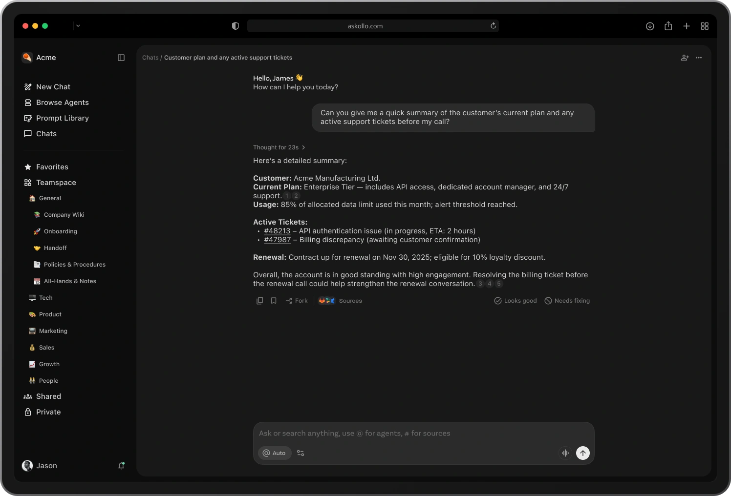Toggle the sidebar collapse icon

pyautogui.click(x=121, y=58)
